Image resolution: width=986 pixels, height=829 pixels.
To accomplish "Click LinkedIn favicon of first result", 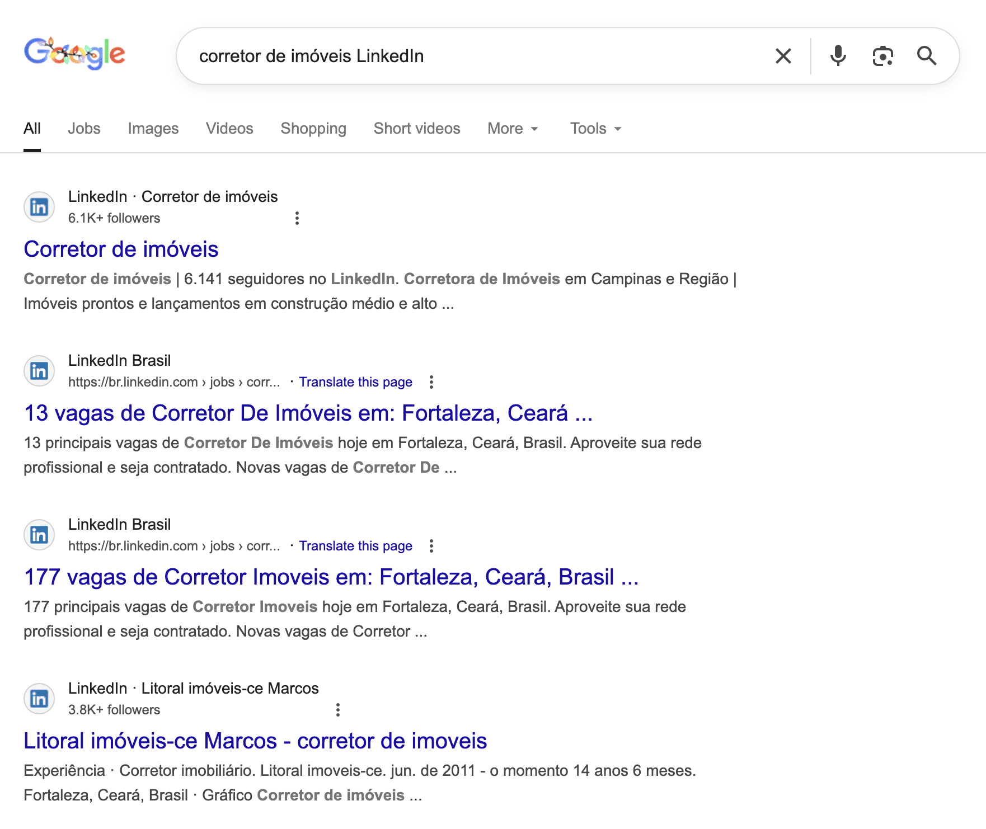I will pos(39,207).
